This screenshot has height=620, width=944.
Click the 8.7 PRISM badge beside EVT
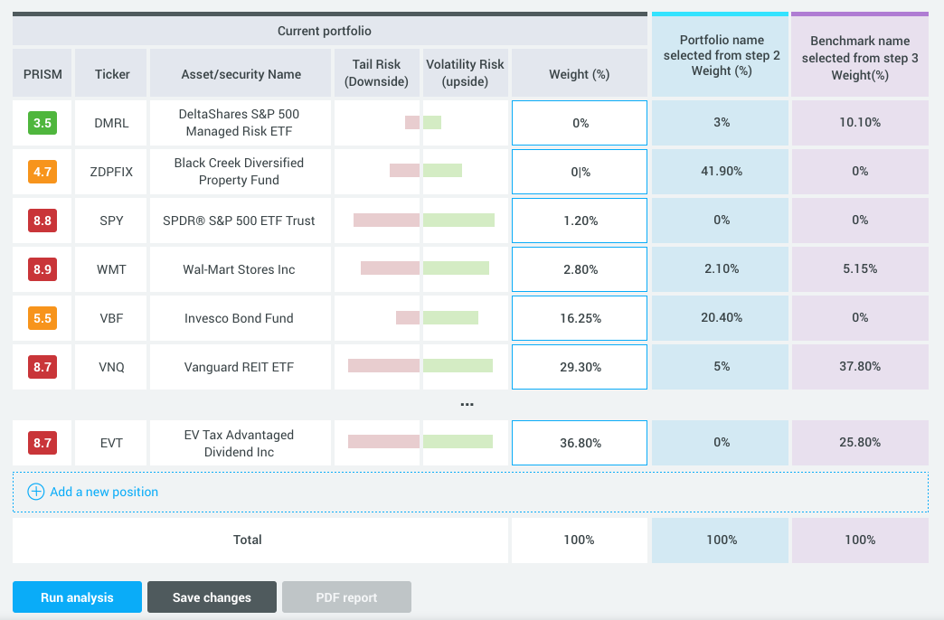pos(42,442)
